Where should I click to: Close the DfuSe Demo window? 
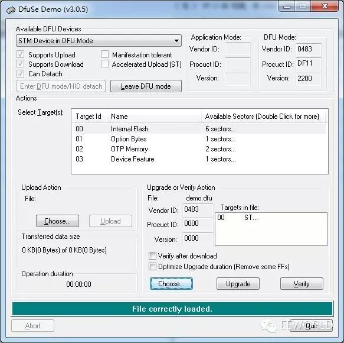coord(325,6)
